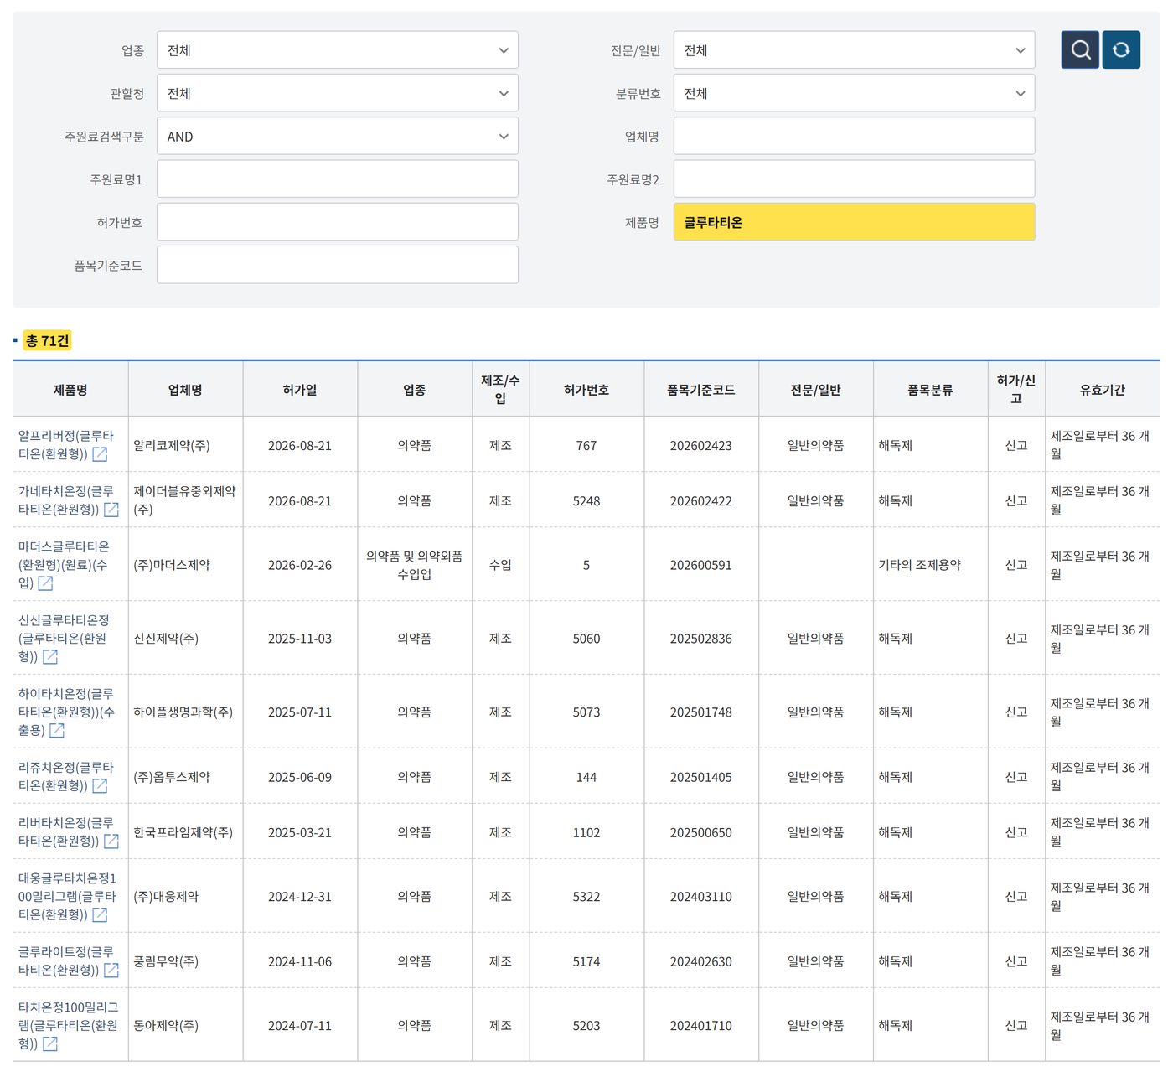Open product link 마더스글루타티온(환원형)(원료)(수입)
The height and width of the screenshot is (1077, 1173).
(x=64, y=565)
